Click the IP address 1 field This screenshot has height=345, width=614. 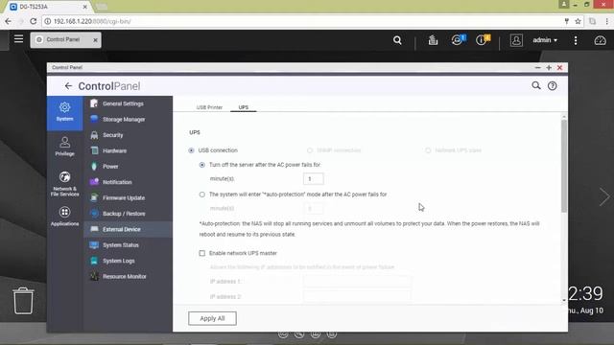357,281
